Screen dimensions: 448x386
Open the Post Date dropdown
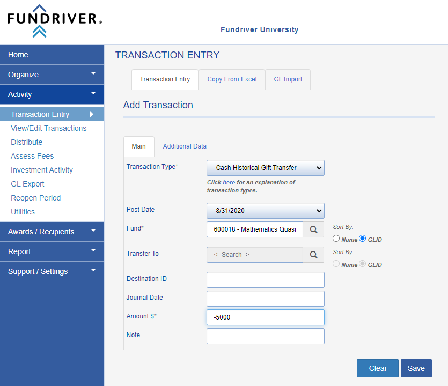(266, 210)
